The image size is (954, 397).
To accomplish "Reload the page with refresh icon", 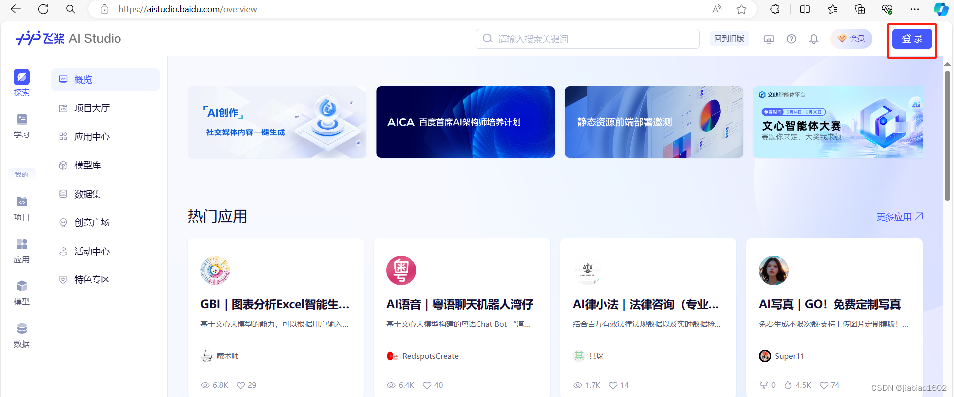I will [43, 9].
